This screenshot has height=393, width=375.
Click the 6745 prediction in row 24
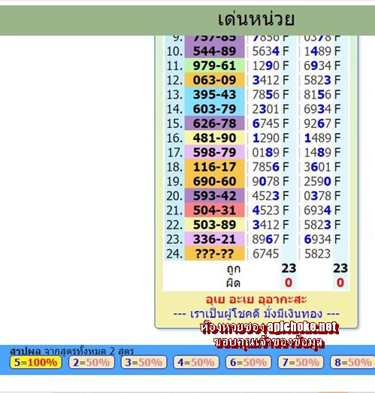[265, 254]
